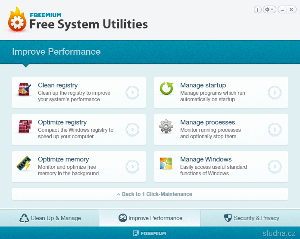Click the recycle icon on Clean Up & Manage
This screenshot has width=300, height=239.
pos(24,218)
